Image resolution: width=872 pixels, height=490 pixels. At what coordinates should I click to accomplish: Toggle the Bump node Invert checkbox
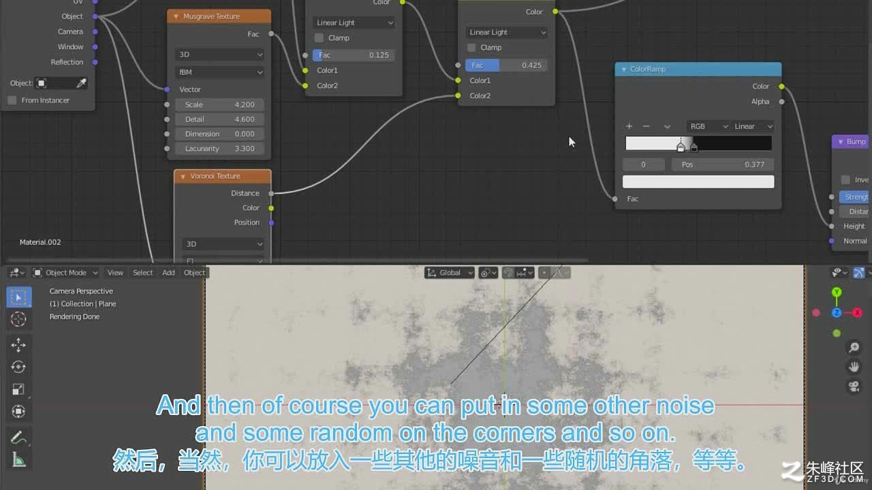tap(845, 180)
